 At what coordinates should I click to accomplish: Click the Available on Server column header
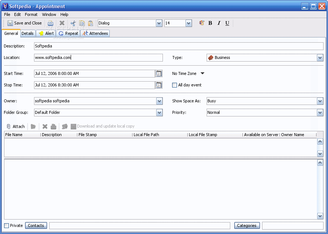(x=261, y=135)
